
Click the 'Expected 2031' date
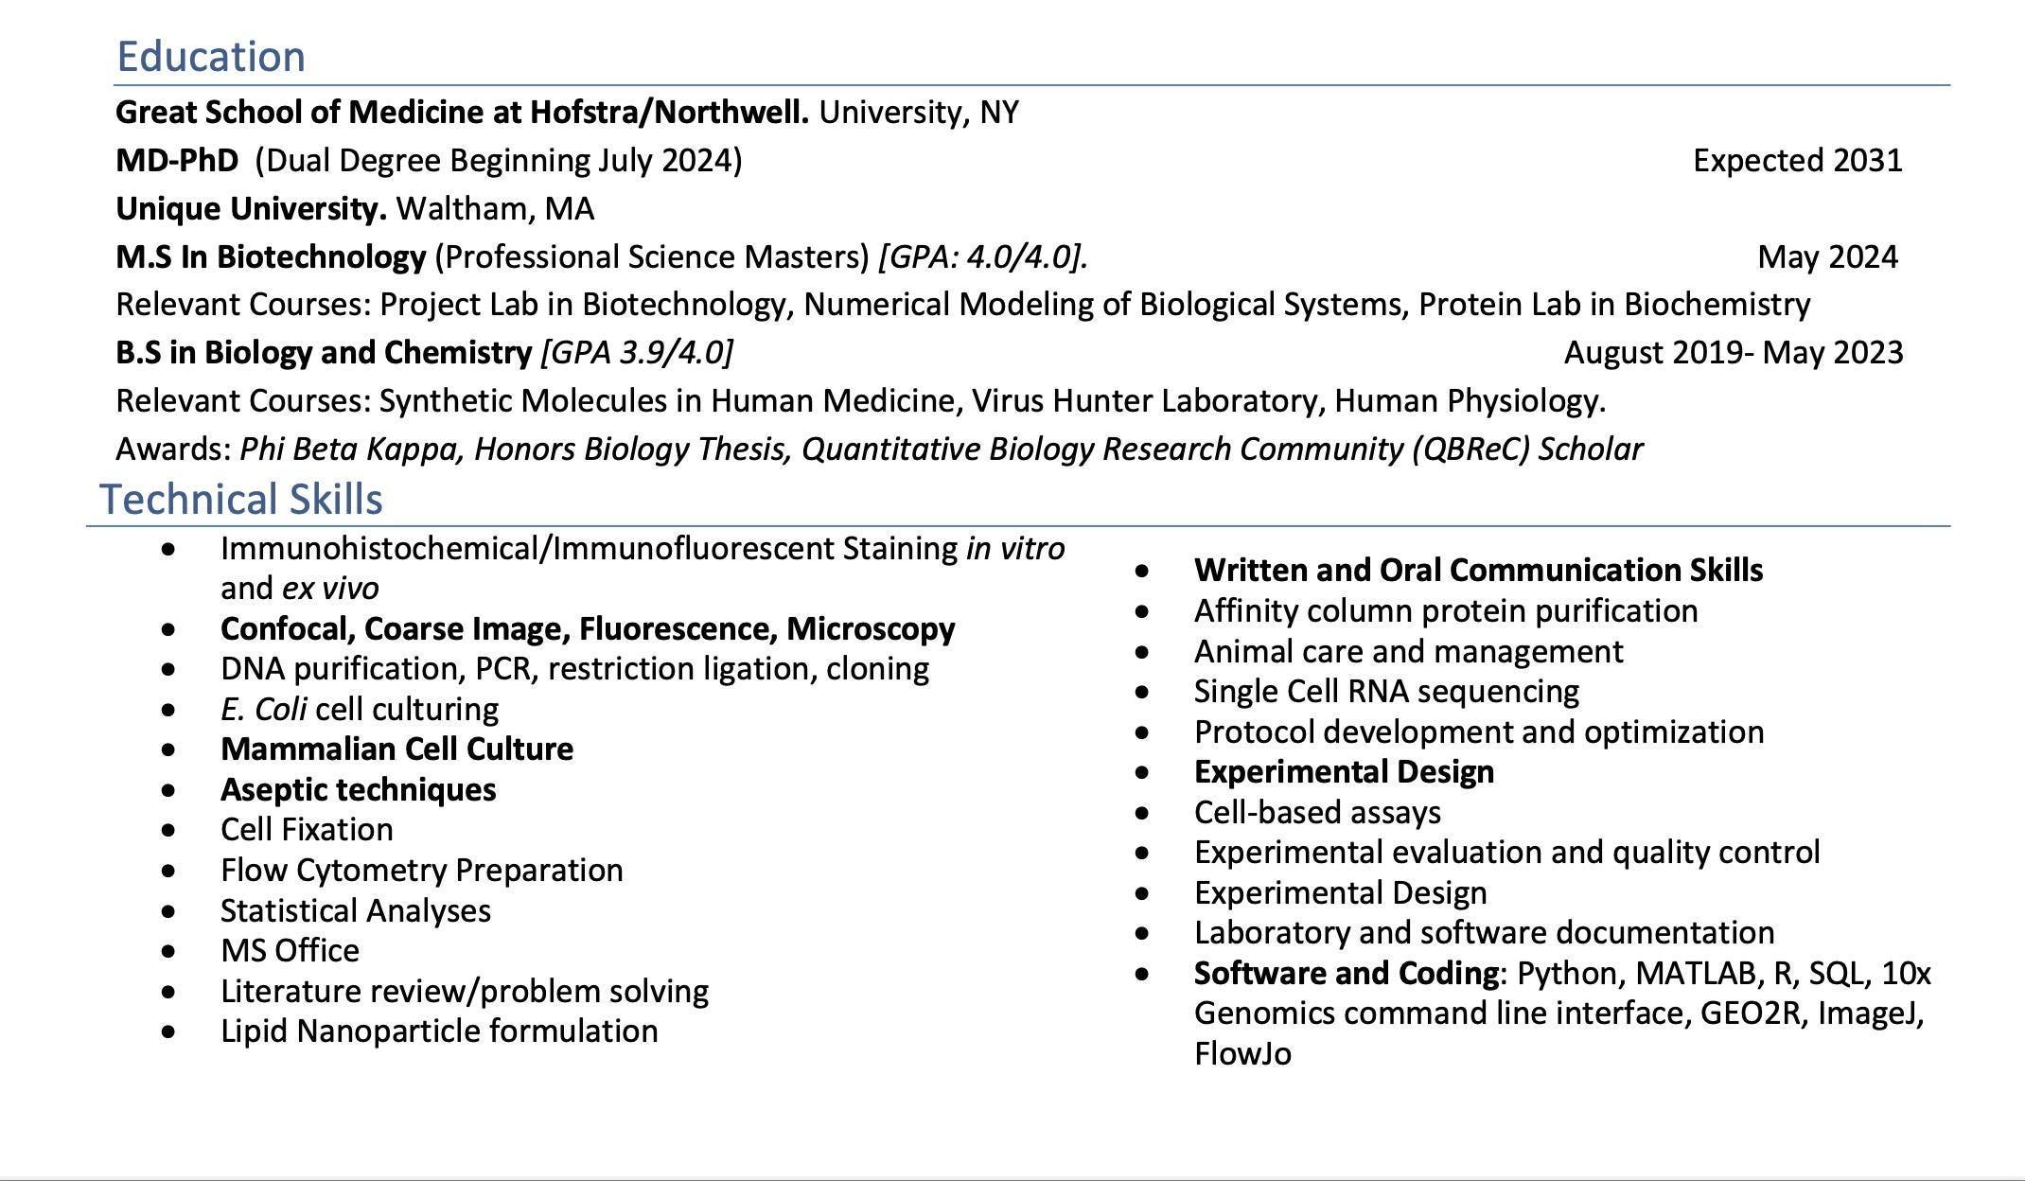[1798, 160]
